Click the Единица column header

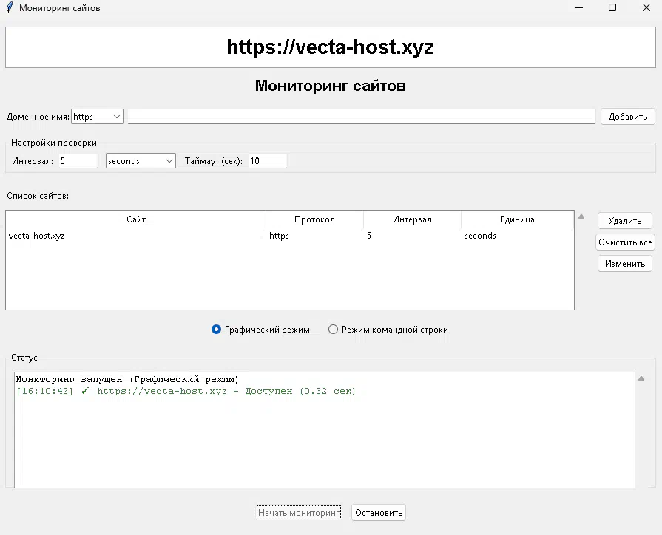pyautogui.click(x=517, y=219)
